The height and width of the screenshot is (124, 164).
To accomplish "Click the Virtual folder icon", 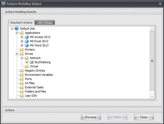I will pyautogui.click(x=27, y=66).
